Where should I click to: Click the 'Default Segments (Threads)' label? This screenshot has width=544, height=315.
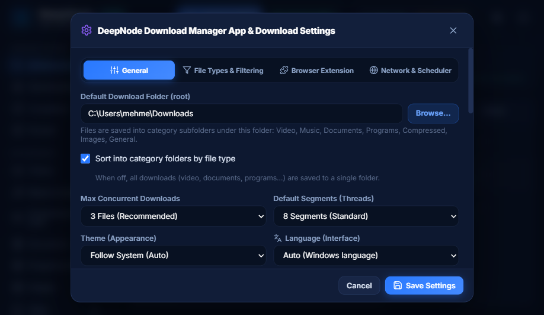tap(324, 199)
